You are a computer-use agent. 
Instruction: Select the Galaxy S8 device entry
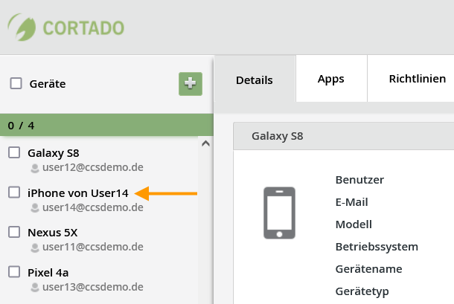click(54, 153)
